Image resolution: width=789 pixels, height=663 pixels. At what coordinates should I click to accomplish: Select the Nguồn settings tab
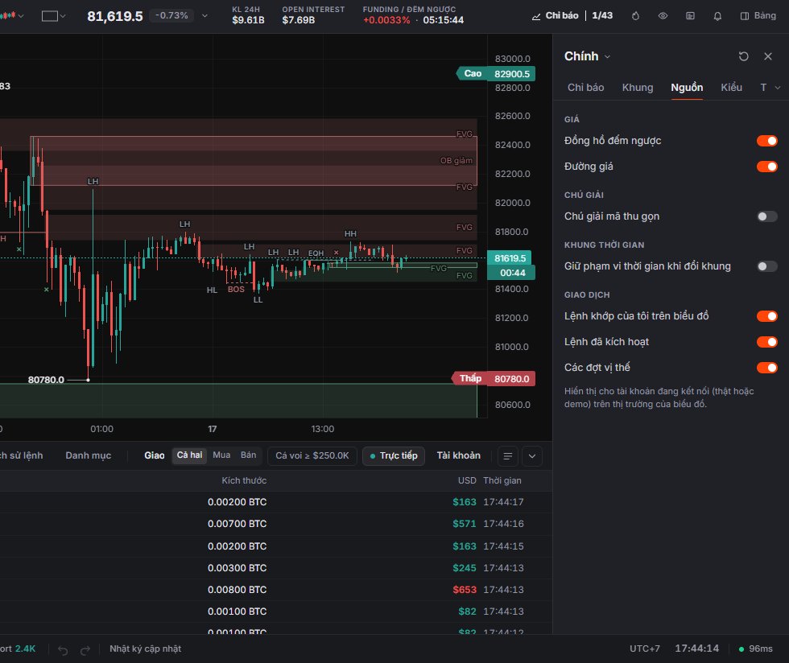click(x=687, y=88)
